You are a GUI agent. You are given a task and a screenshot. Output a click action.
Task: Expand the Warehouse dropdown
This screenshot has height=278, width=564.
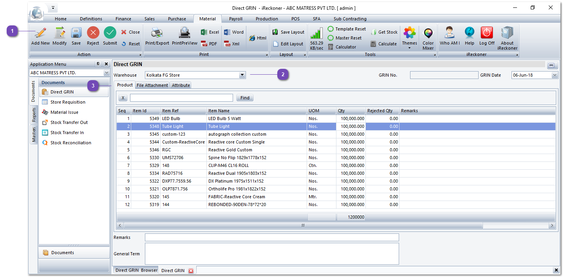point(242,75)
